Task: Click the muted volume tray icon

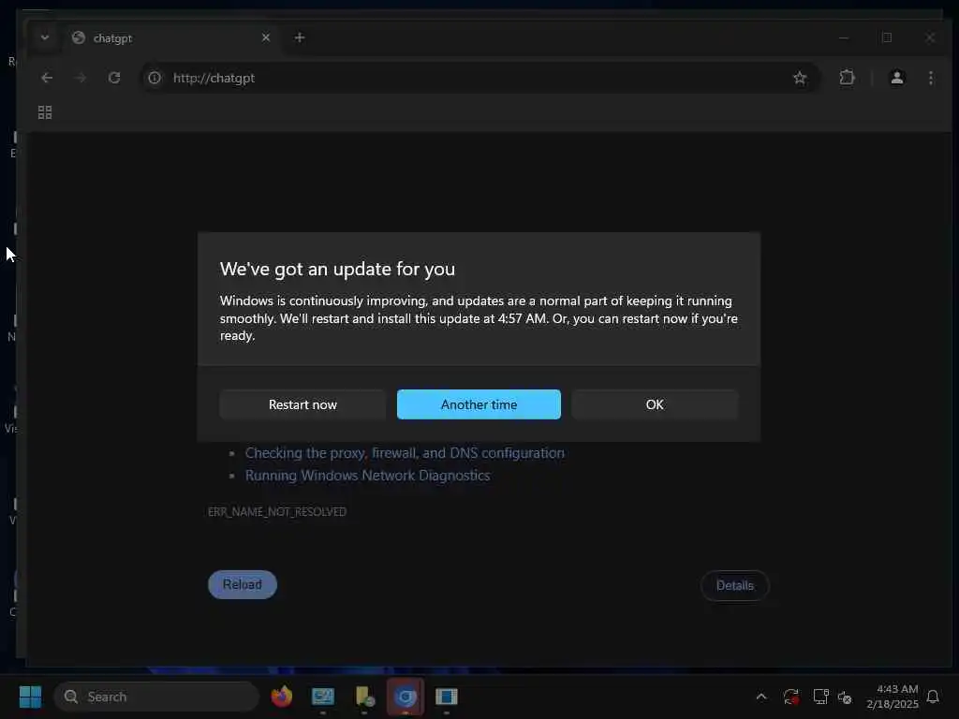Action: point(845,697)
